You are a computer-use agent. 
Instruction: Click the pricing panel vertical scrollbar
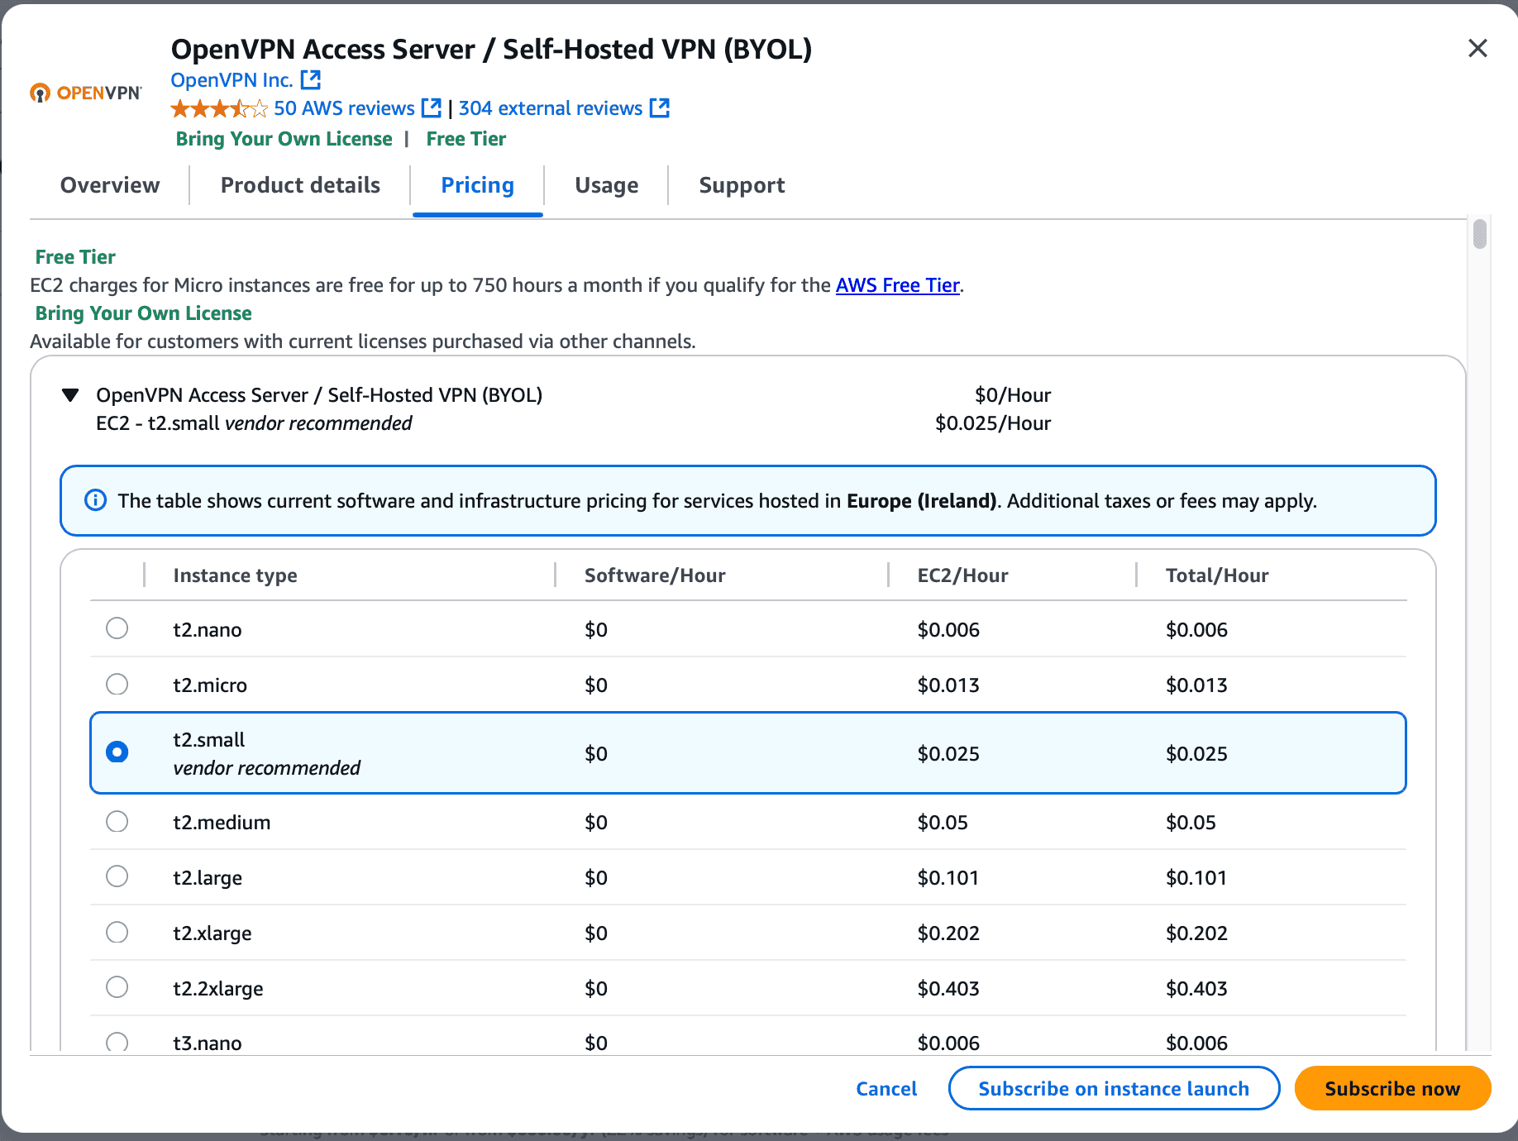tap(1479, 235)
